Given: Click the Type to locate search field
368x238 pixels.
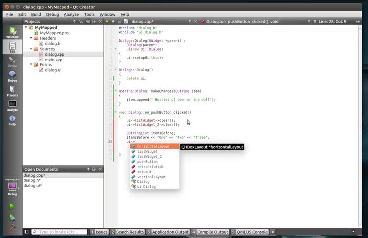Looking at the screenshot, I should click(59, 232).
